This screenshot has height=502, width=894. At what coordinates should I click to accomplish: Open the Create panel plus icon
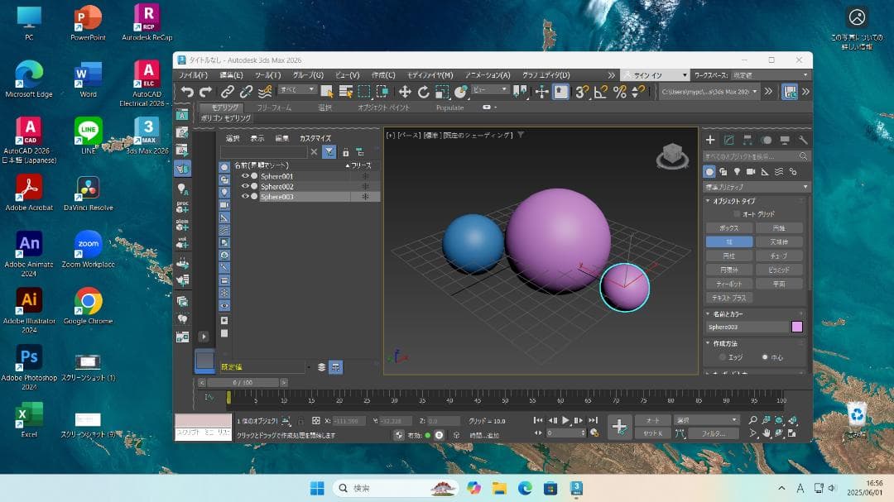710,141
